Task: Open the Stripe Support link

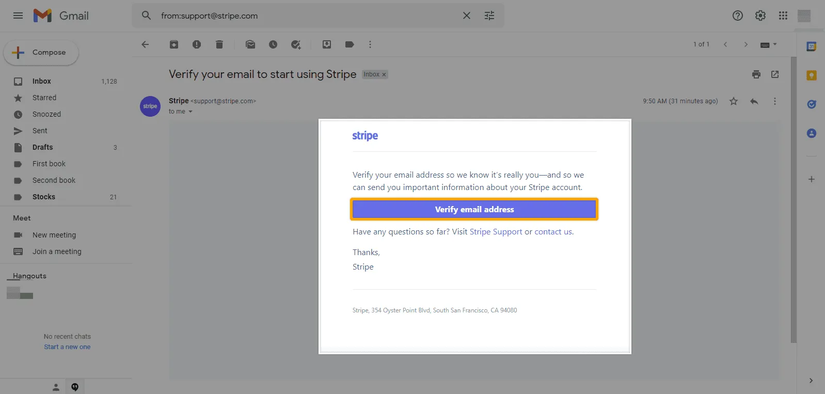Action: [496, 232]
